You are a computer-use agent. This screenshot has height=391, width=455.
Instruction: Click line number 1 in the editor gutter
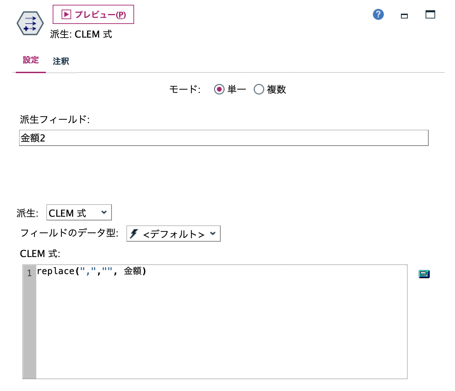(x=29, y=273)
